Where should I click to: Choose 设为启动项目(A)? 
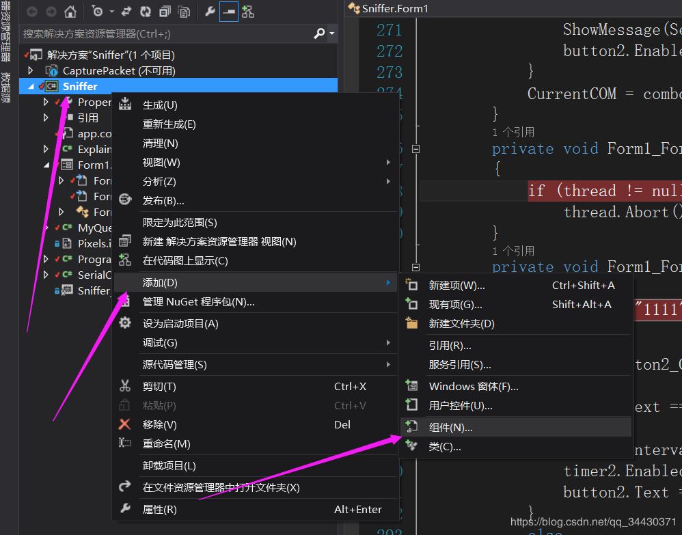[256, 323]
